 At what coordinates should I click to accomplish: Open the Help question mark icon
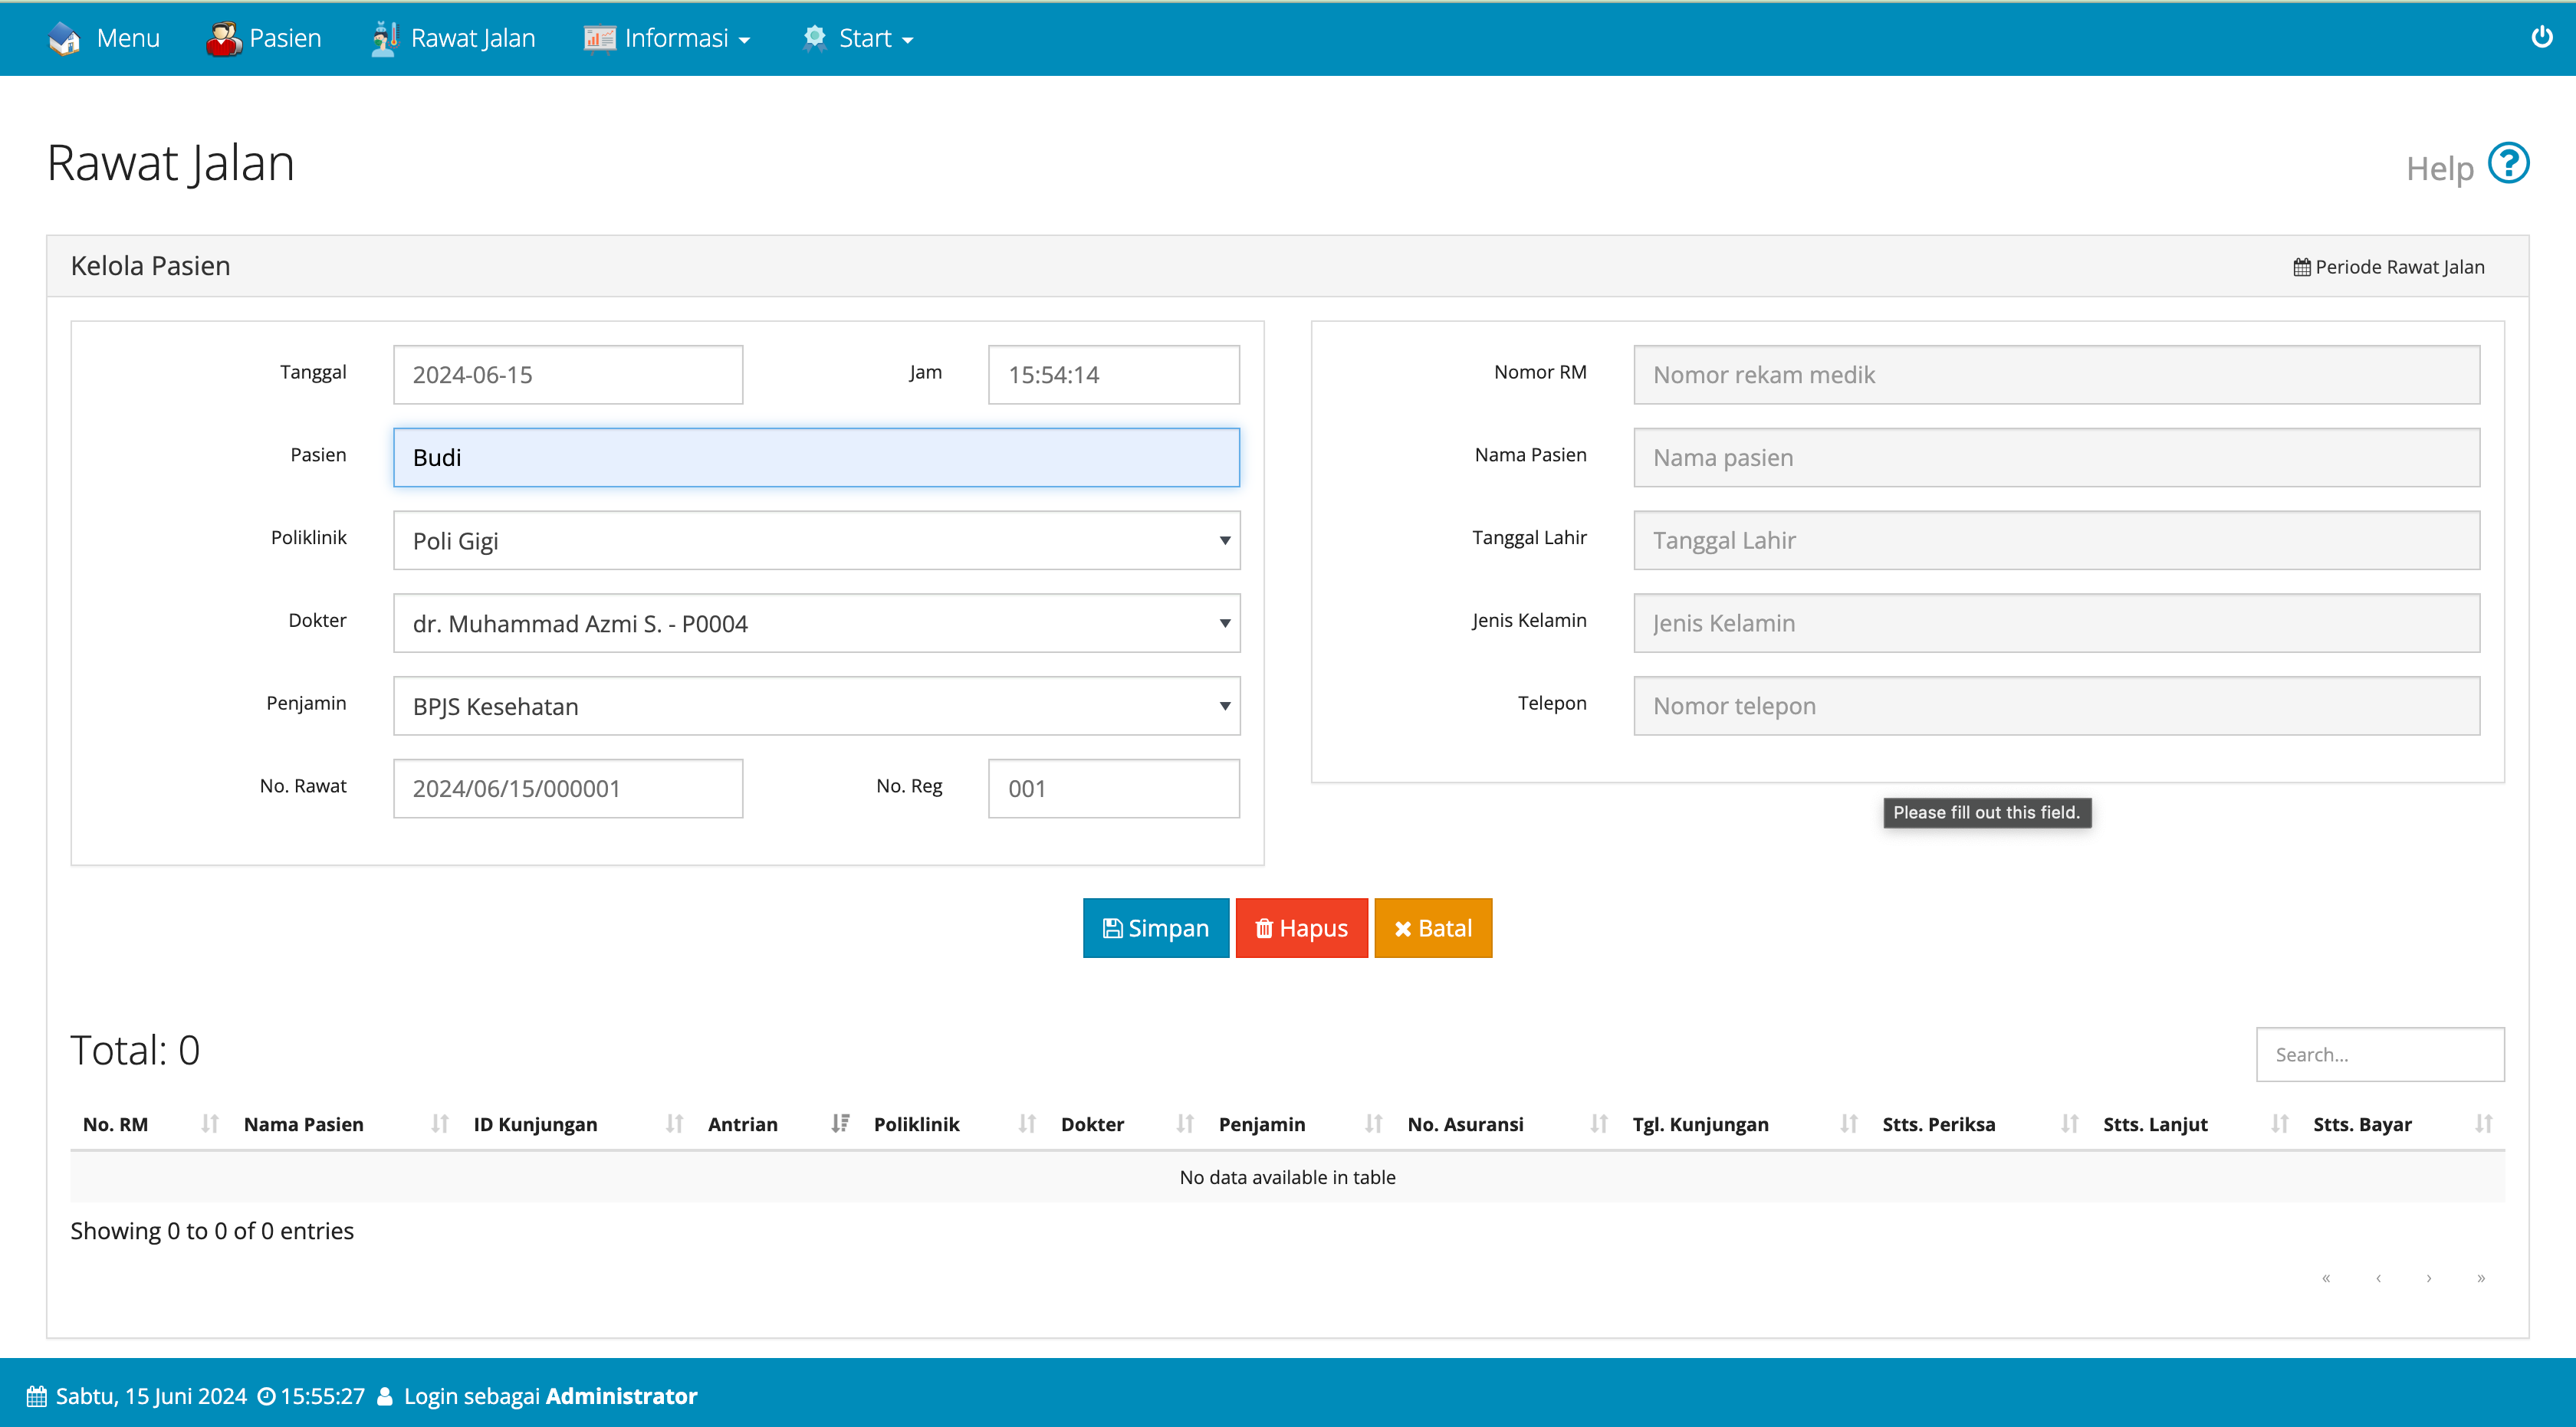pos(2508,164)
